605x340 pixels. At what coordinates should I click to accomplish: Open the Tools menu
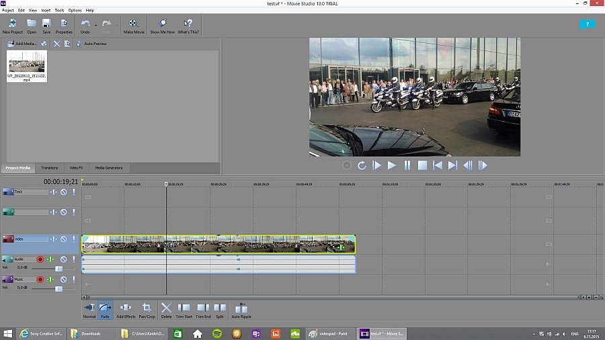(x=59, y=10)
